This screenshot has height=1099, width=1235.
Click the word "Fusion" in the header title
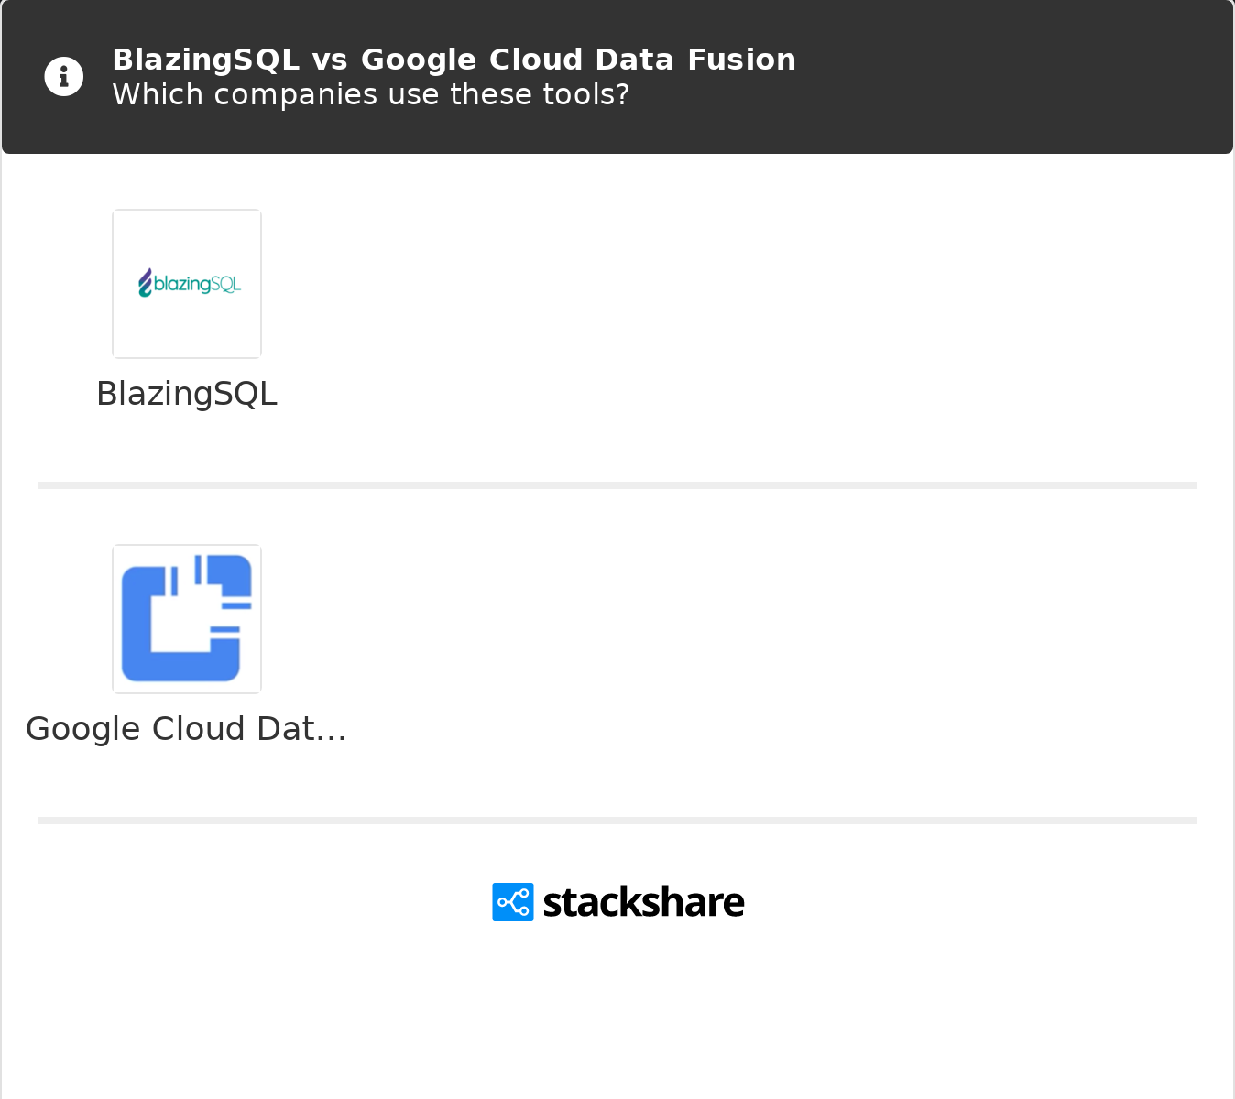point(741,60)
